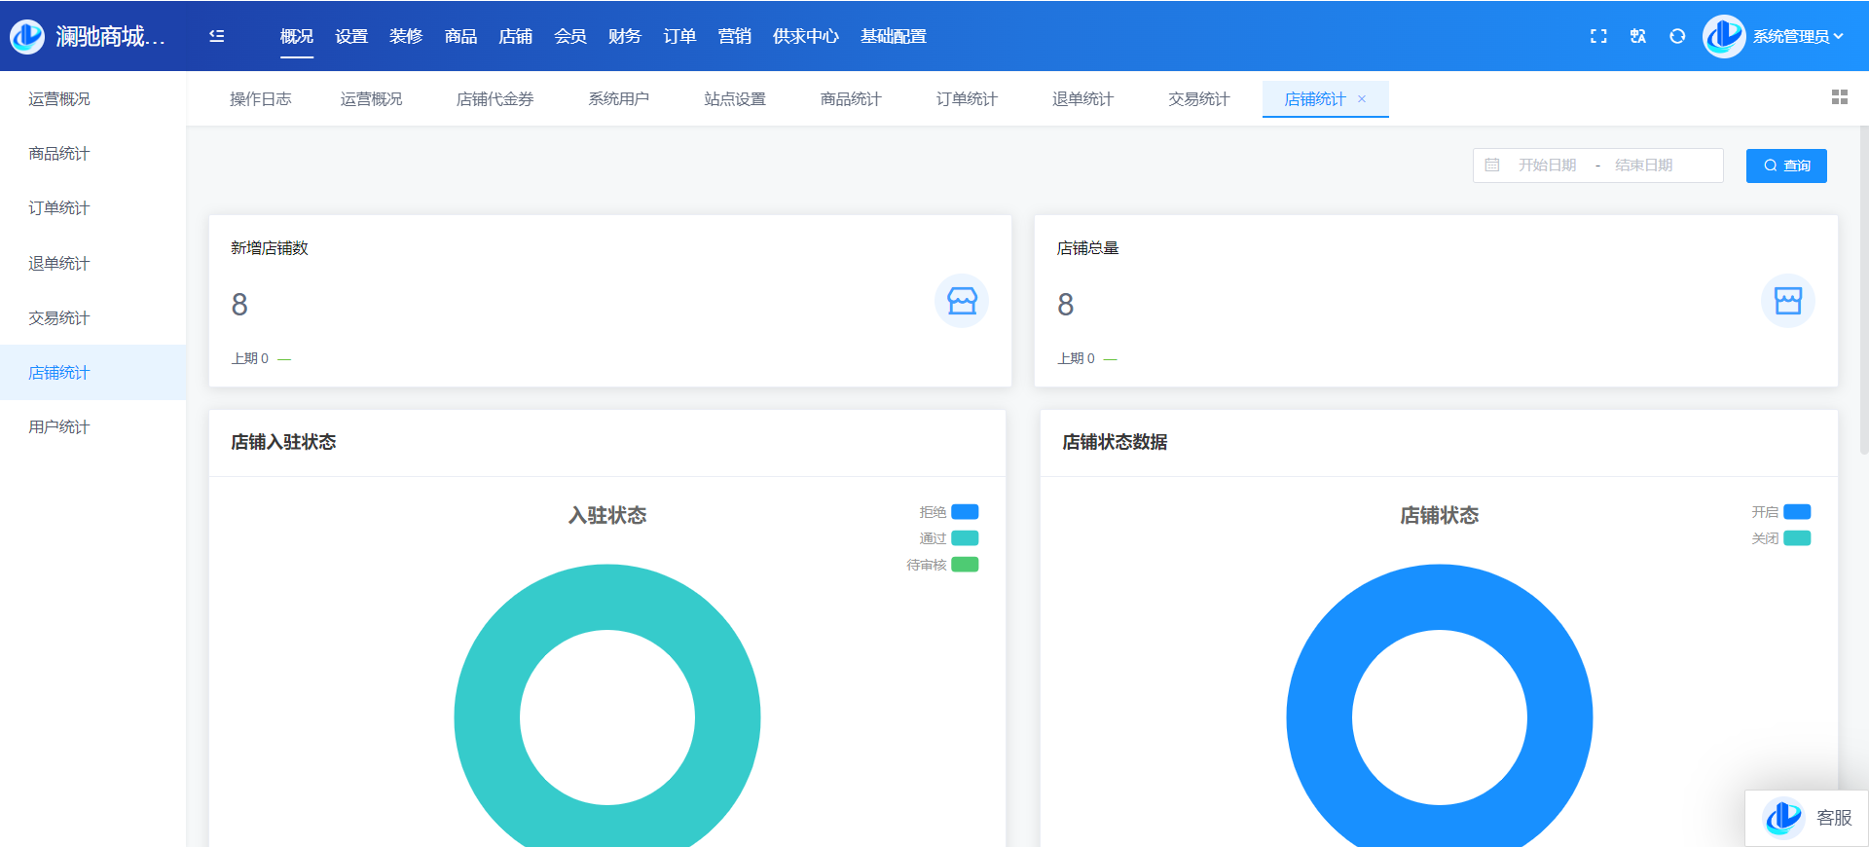This screenshot has width=1869, height=847.
Task: Click the language translation icon
Action: pyautogui.click(x=1638, y=36)
